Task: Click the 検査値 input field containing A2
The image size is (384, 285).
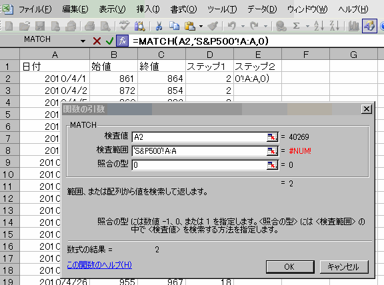Action: tap(199, 137)
